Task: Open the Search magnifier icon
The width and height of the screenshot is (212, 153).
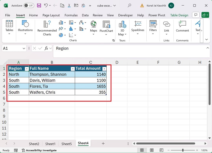Action: 129,6
